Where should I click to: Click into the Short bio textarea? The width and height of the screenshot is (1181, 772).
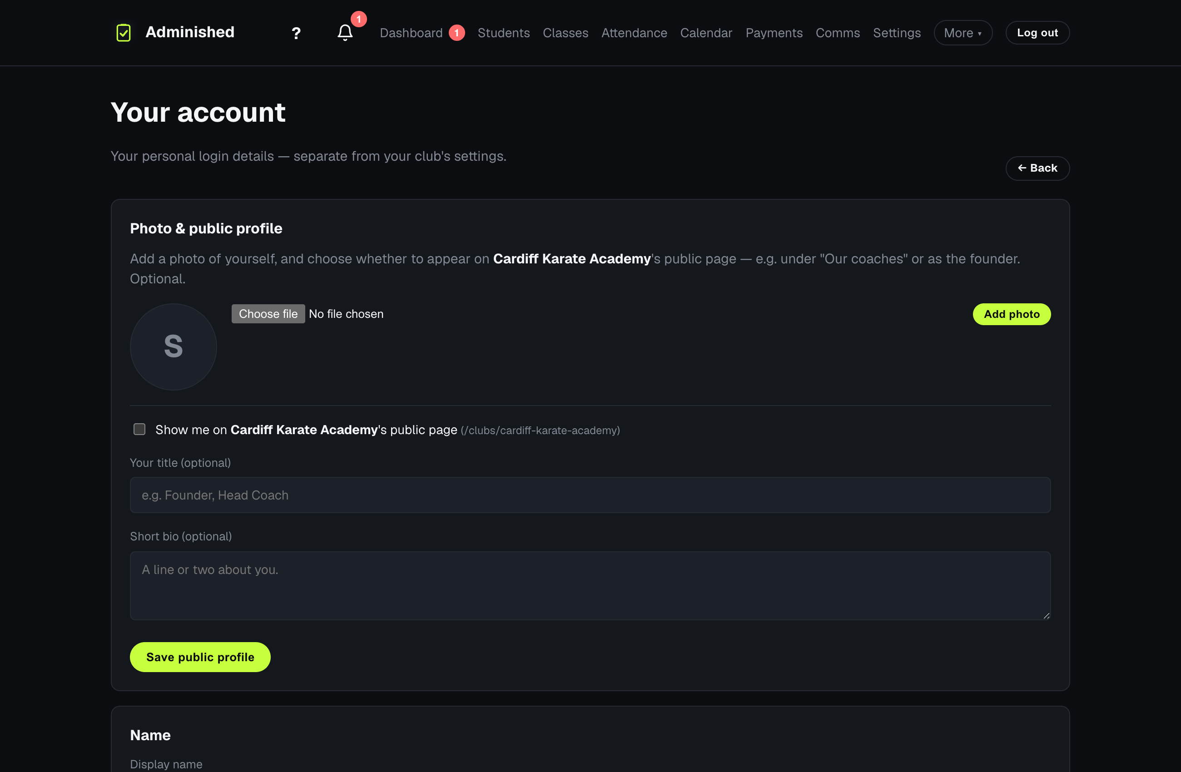(590, 586)
